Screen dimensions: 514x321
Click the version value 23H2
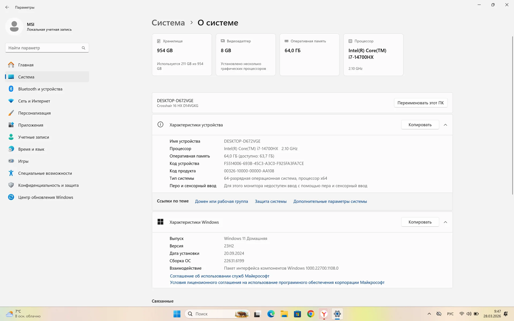tap(229, 246)
